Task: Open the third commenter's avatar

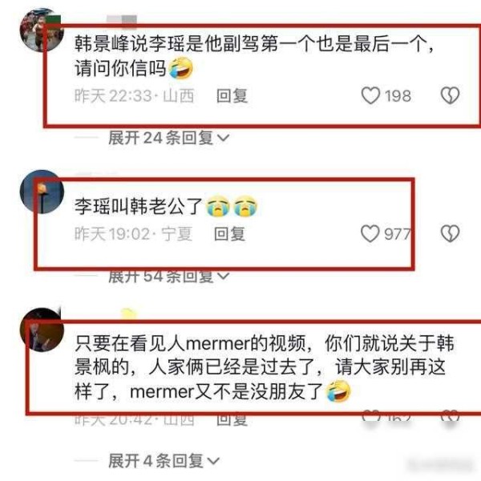Action: pos(42,329)
